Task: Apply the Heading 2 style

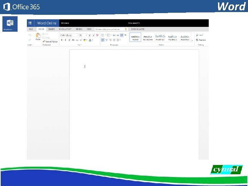Action: tap(173, 38)
